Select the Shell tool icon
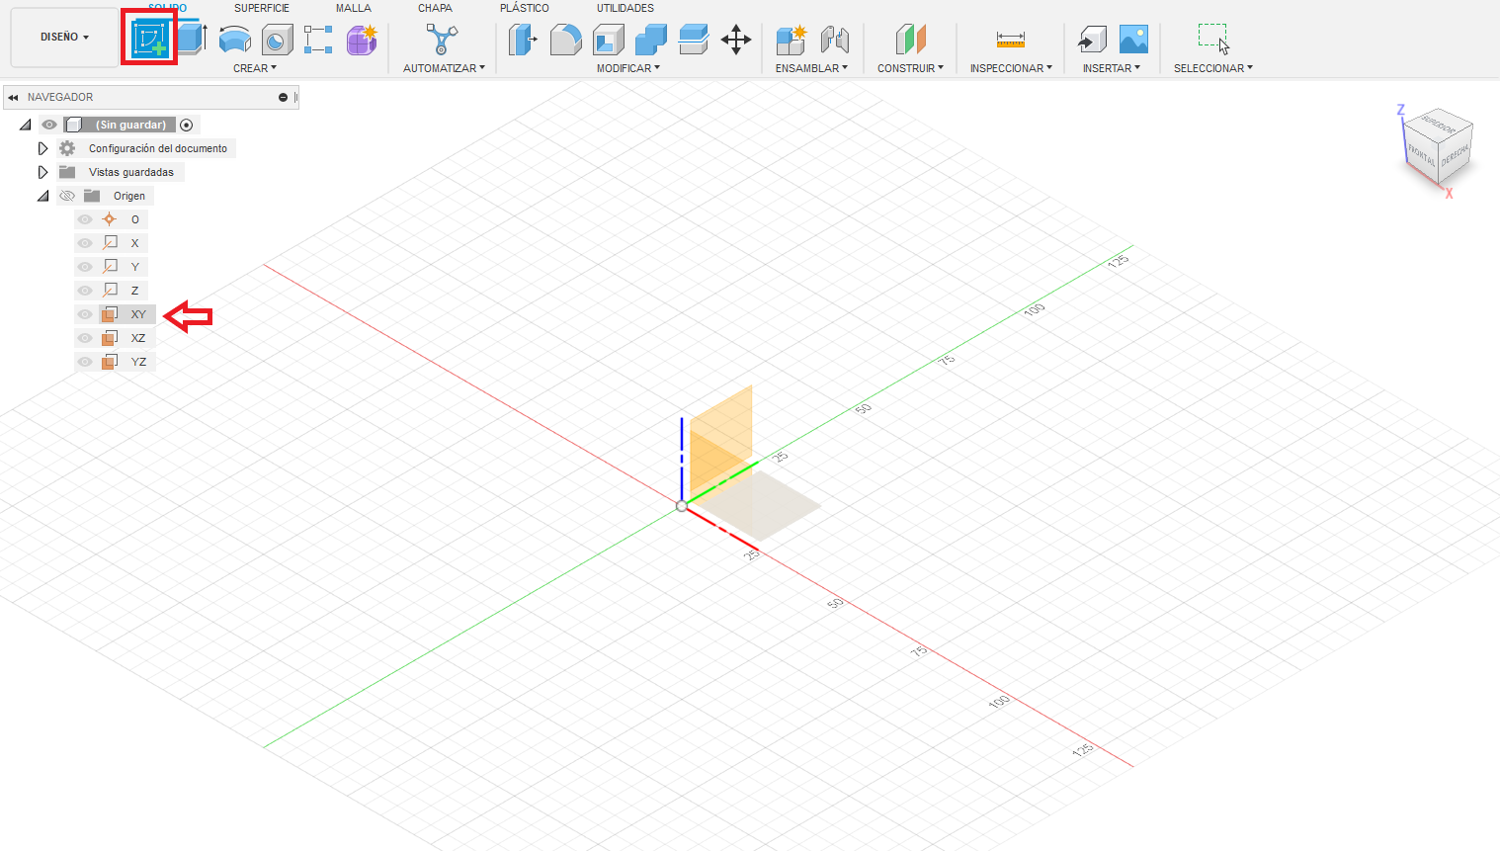Image resolution: width=1500 pixels, height=851 pixels. (609, 40)
